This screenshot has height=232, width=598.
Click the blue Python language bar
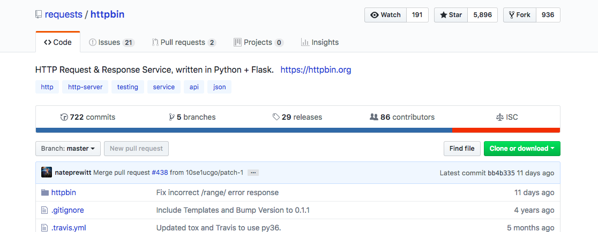click(x=244, y=130)
